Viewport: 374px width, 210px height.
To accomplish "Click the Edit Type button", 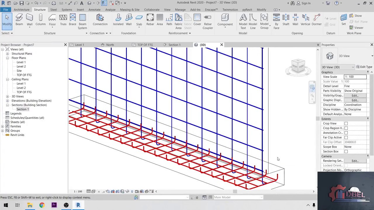I will [x=364, y=67].
